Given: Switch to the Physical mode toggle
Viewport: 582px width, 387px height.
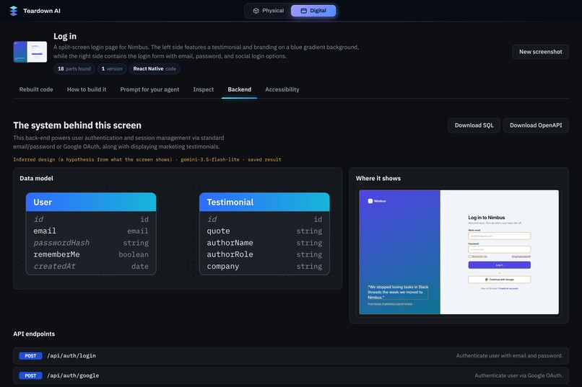Looking at the screenshot, I should 269,11.
